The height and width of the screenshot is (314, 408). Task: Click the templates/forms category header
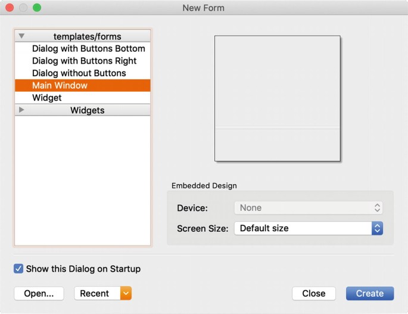[x=87, y=36]
